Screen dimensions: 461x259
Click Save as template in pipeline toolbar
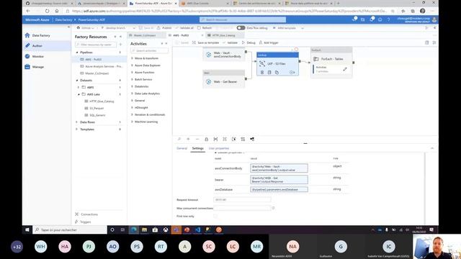(206, 42)
